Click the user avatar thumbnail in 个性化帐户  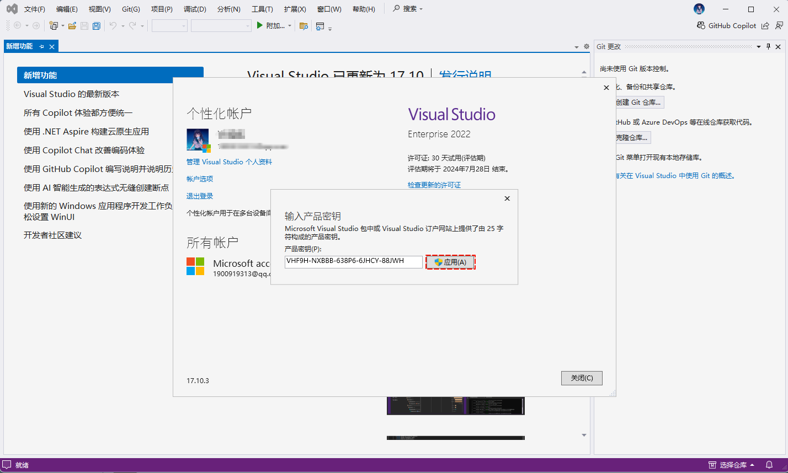coord(198,139)
